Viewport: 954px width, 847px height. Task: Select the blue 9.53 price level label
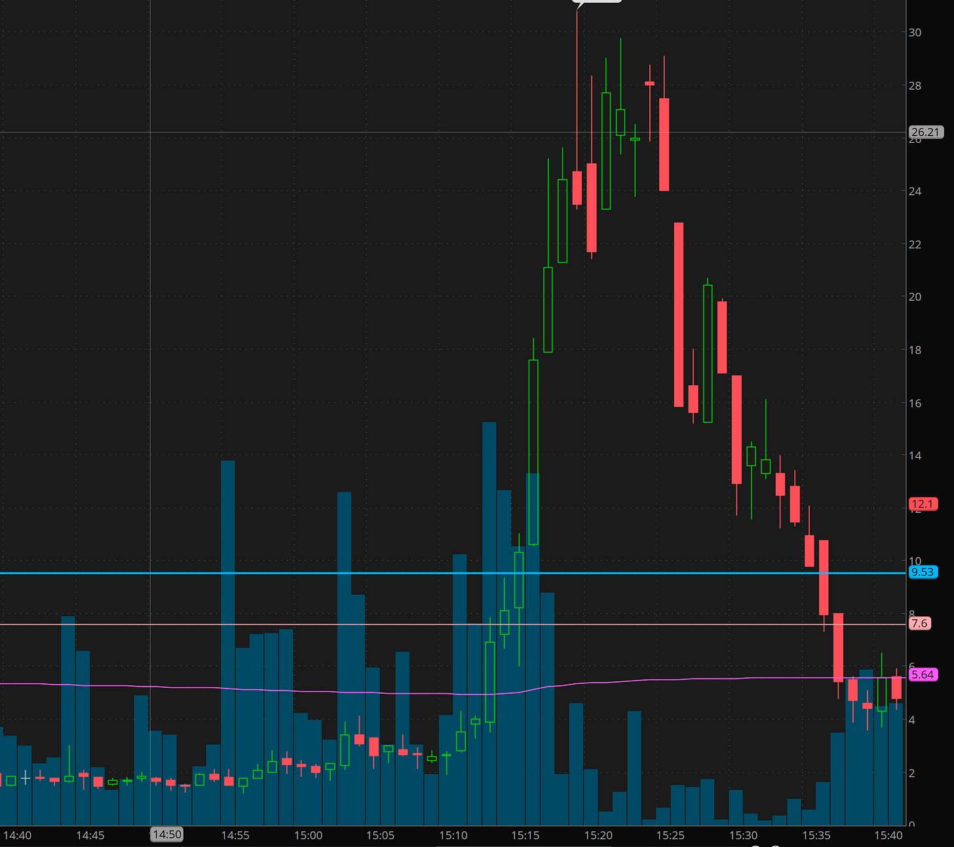coord(923,572)
